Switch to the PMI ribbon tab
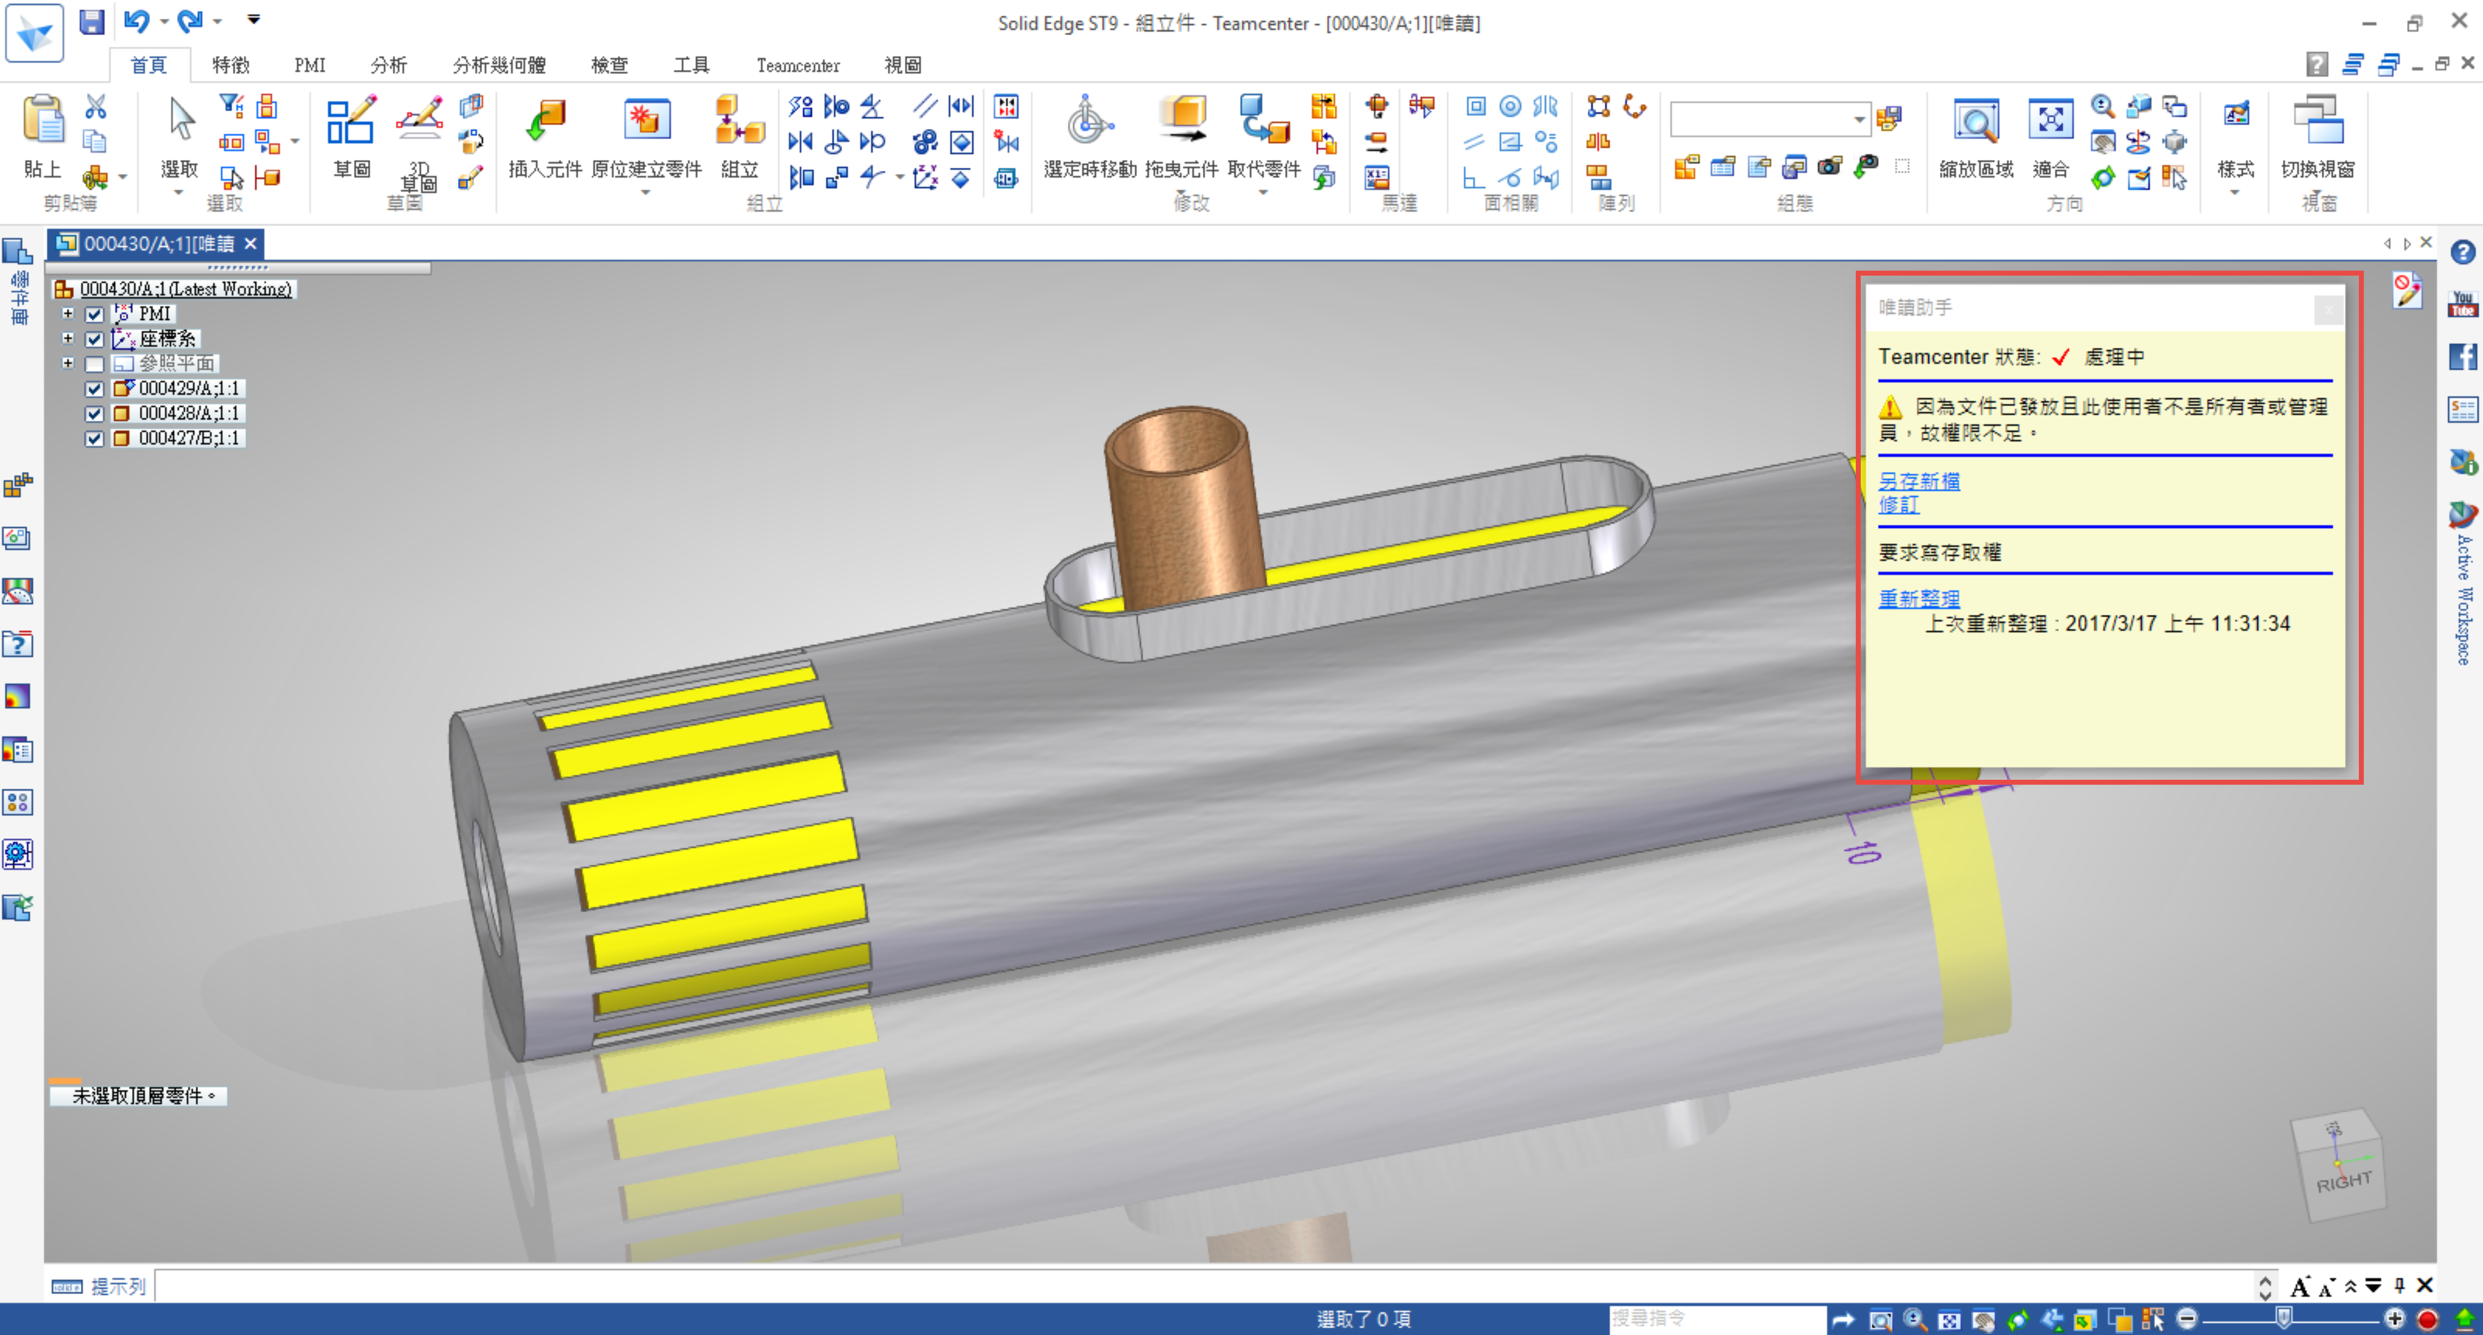This screenshot has height=1335, width=2483. tap(309, 65)
